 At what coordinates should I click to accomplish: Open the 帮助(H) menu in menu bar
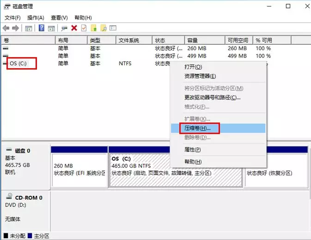click(x=83, y=18)
